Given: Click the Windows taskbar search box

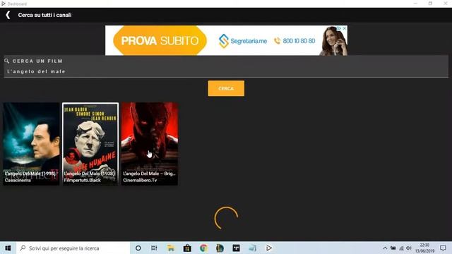Looking at the screenshot, I should (x=73, y=248).
